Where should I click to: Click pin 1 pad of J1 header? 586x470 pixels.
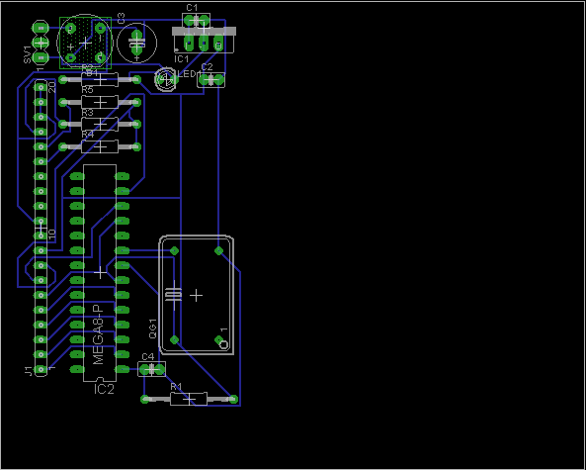click(x=41, y=369)
